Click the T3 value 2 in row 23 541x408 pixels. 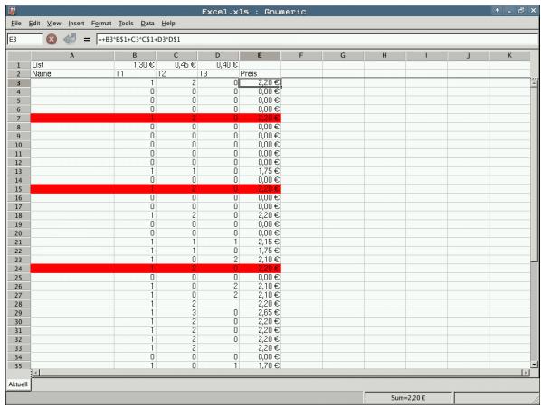218,260
